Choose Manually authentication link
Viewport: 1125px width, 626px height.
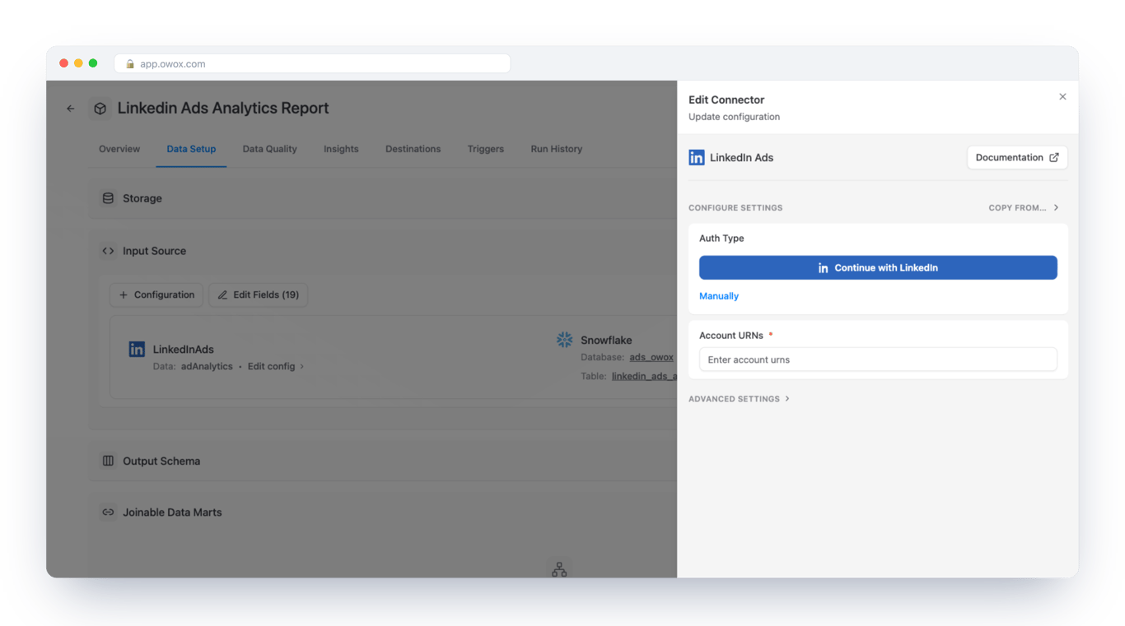[x=719, y=296]
